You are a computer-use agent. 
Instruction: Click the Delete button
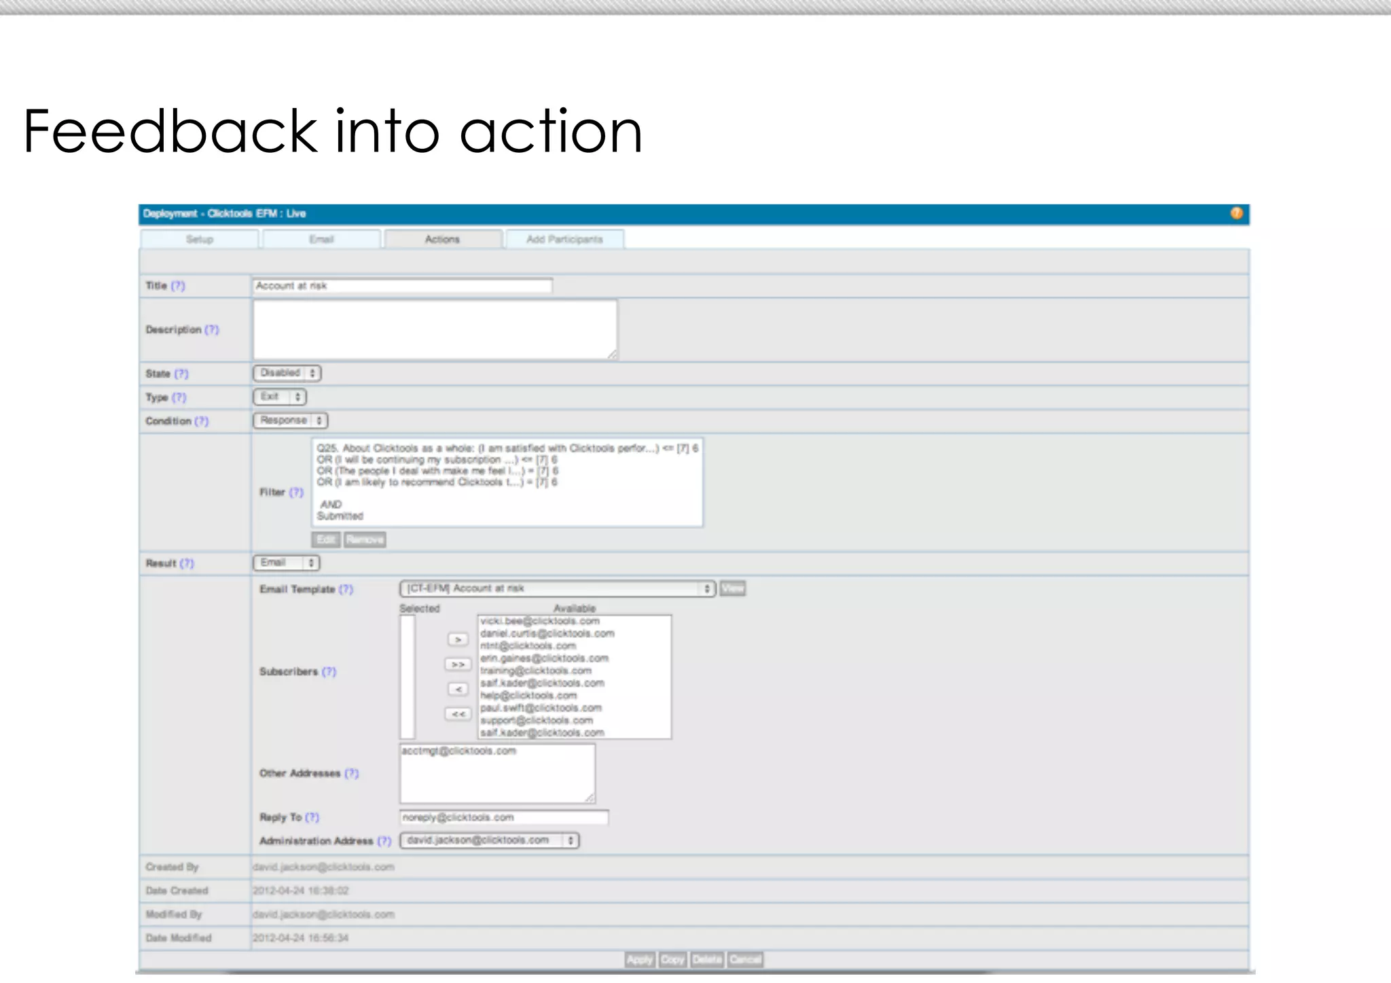pos(707,959)
